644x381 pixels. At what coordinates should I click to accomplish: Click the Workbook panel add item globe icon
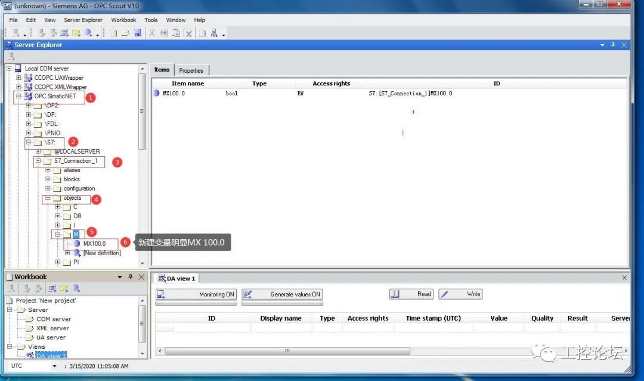[x=76, y=288]
